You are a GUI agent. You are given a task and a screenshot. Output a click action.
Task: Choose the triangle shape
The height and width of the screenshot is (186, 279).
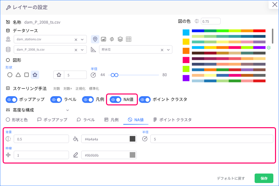18,75
